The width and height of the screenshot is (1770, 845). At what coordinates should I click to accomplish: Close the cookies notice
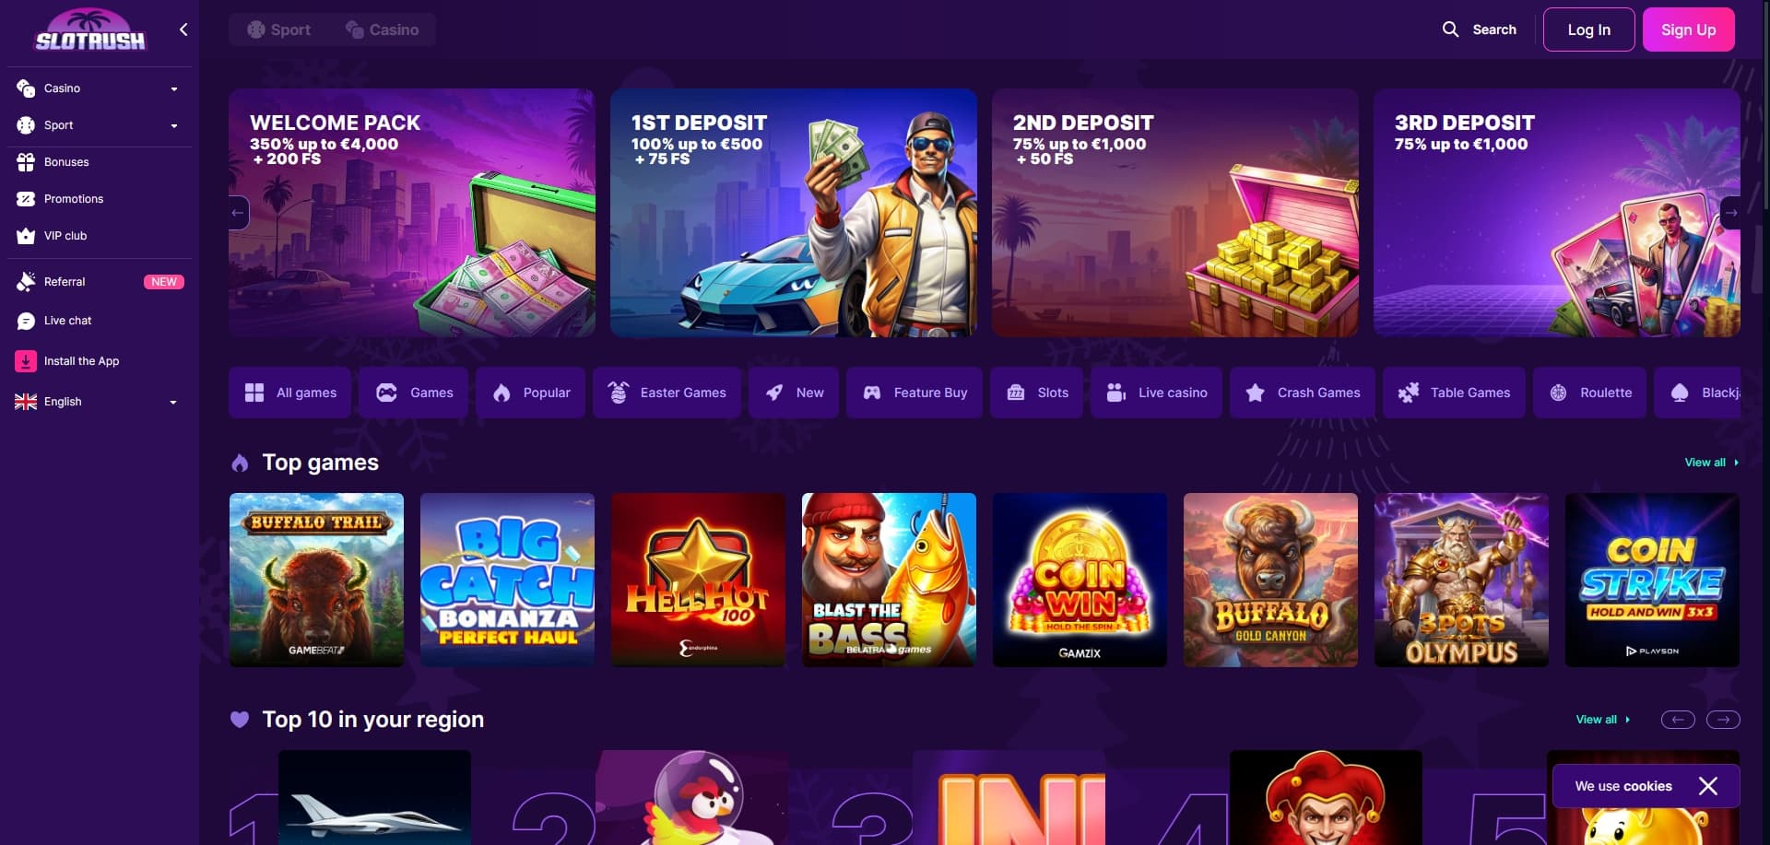point(1707,786)
